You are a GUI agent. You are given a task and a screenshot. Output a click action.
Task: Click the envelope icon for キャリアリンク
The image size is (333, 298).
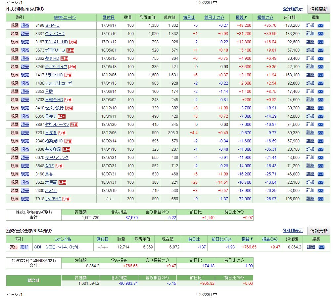tap(320, 158)
